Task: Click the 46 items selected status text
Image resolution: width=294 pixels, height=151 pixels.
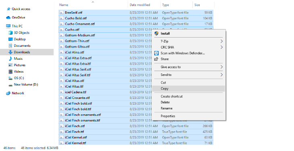Action: [33, 148]
